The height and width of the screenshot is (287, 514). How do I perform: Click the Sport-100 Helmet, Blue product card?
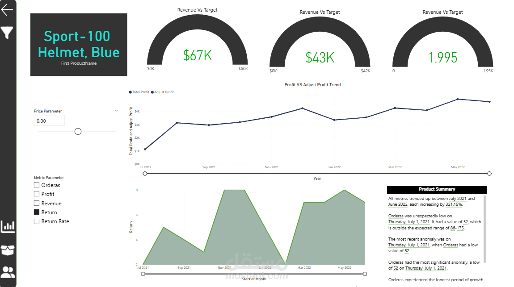point(79,45)
